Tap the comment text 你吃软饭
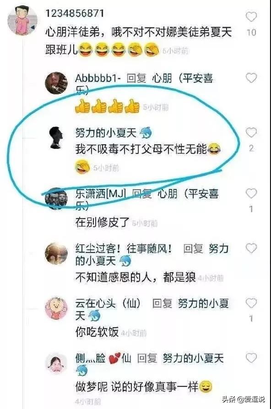This screenshot has height=409, width=271. (x=97, y=332)
